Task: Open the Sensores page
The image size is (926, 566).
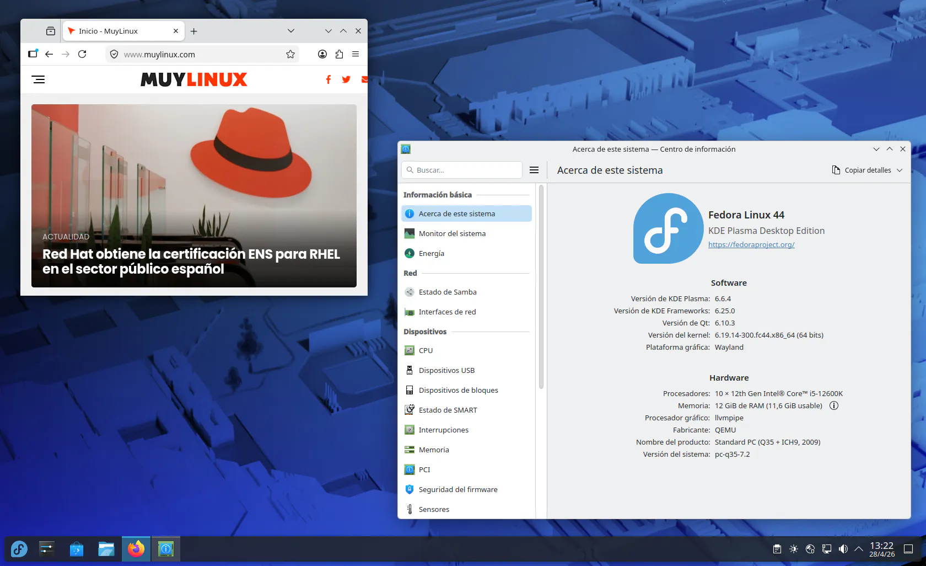Action: click(434, 509)
